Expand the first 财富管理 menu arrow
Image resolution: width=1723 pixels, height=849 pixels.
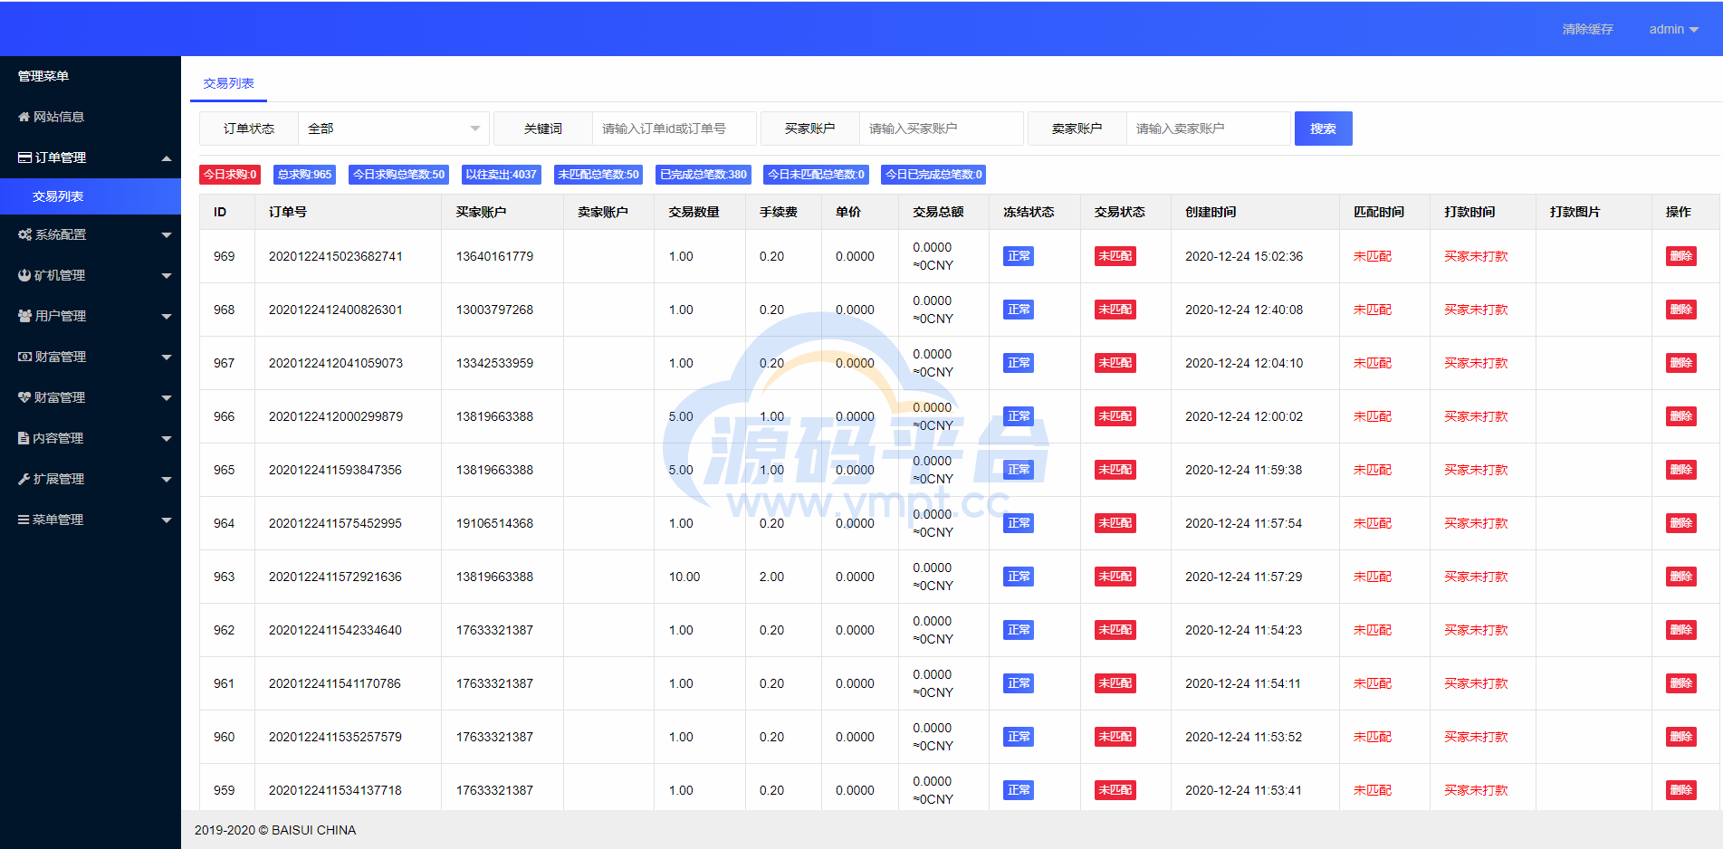167,358
